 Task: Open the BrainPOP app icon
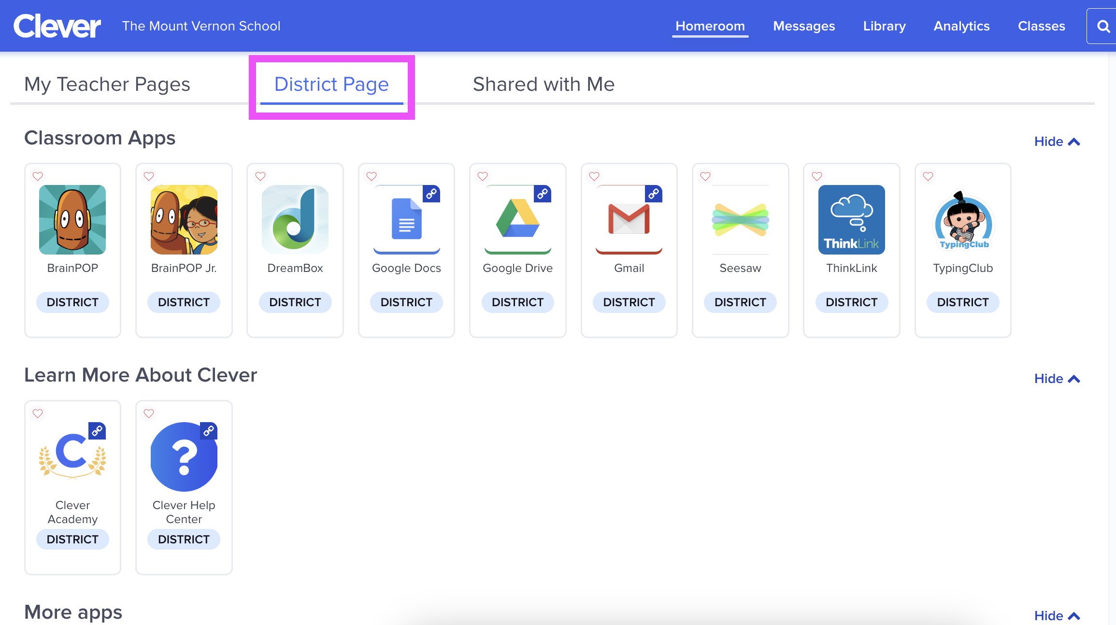(72, 220)
